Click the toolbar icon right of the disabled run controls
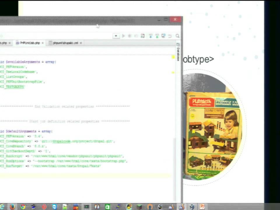This screenshot has width=280, height=210. click(x=143, y=36)
